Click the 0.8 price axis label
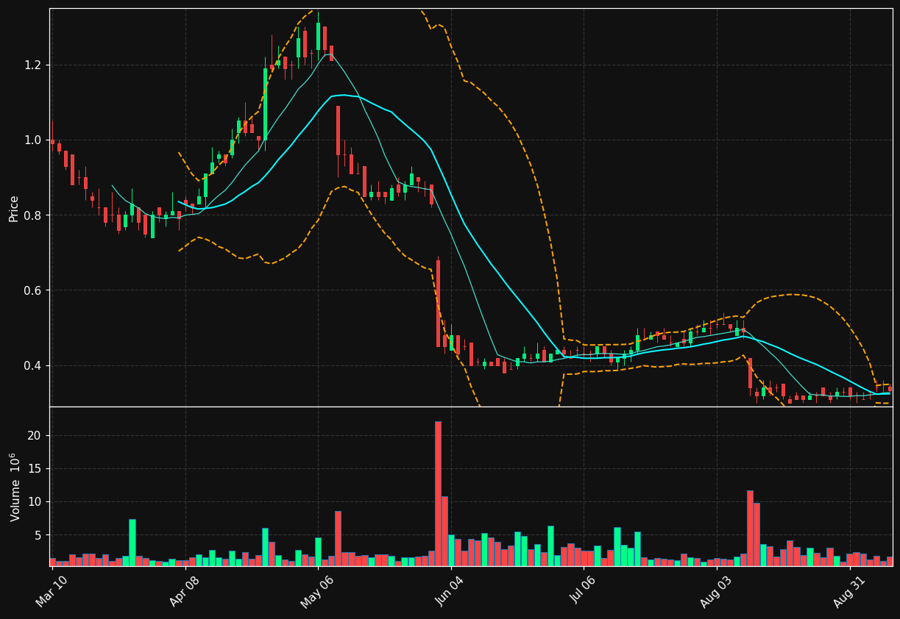The image size is (900, 619). 33,215
